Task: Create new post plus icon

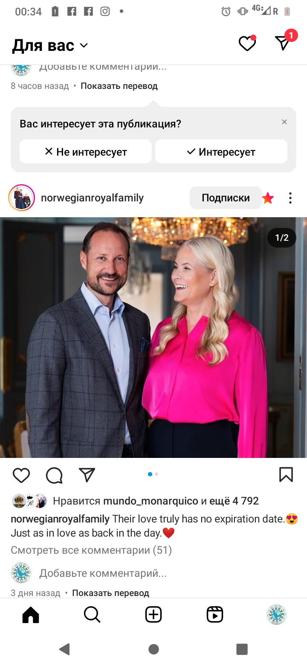Action: coord(153,615)
